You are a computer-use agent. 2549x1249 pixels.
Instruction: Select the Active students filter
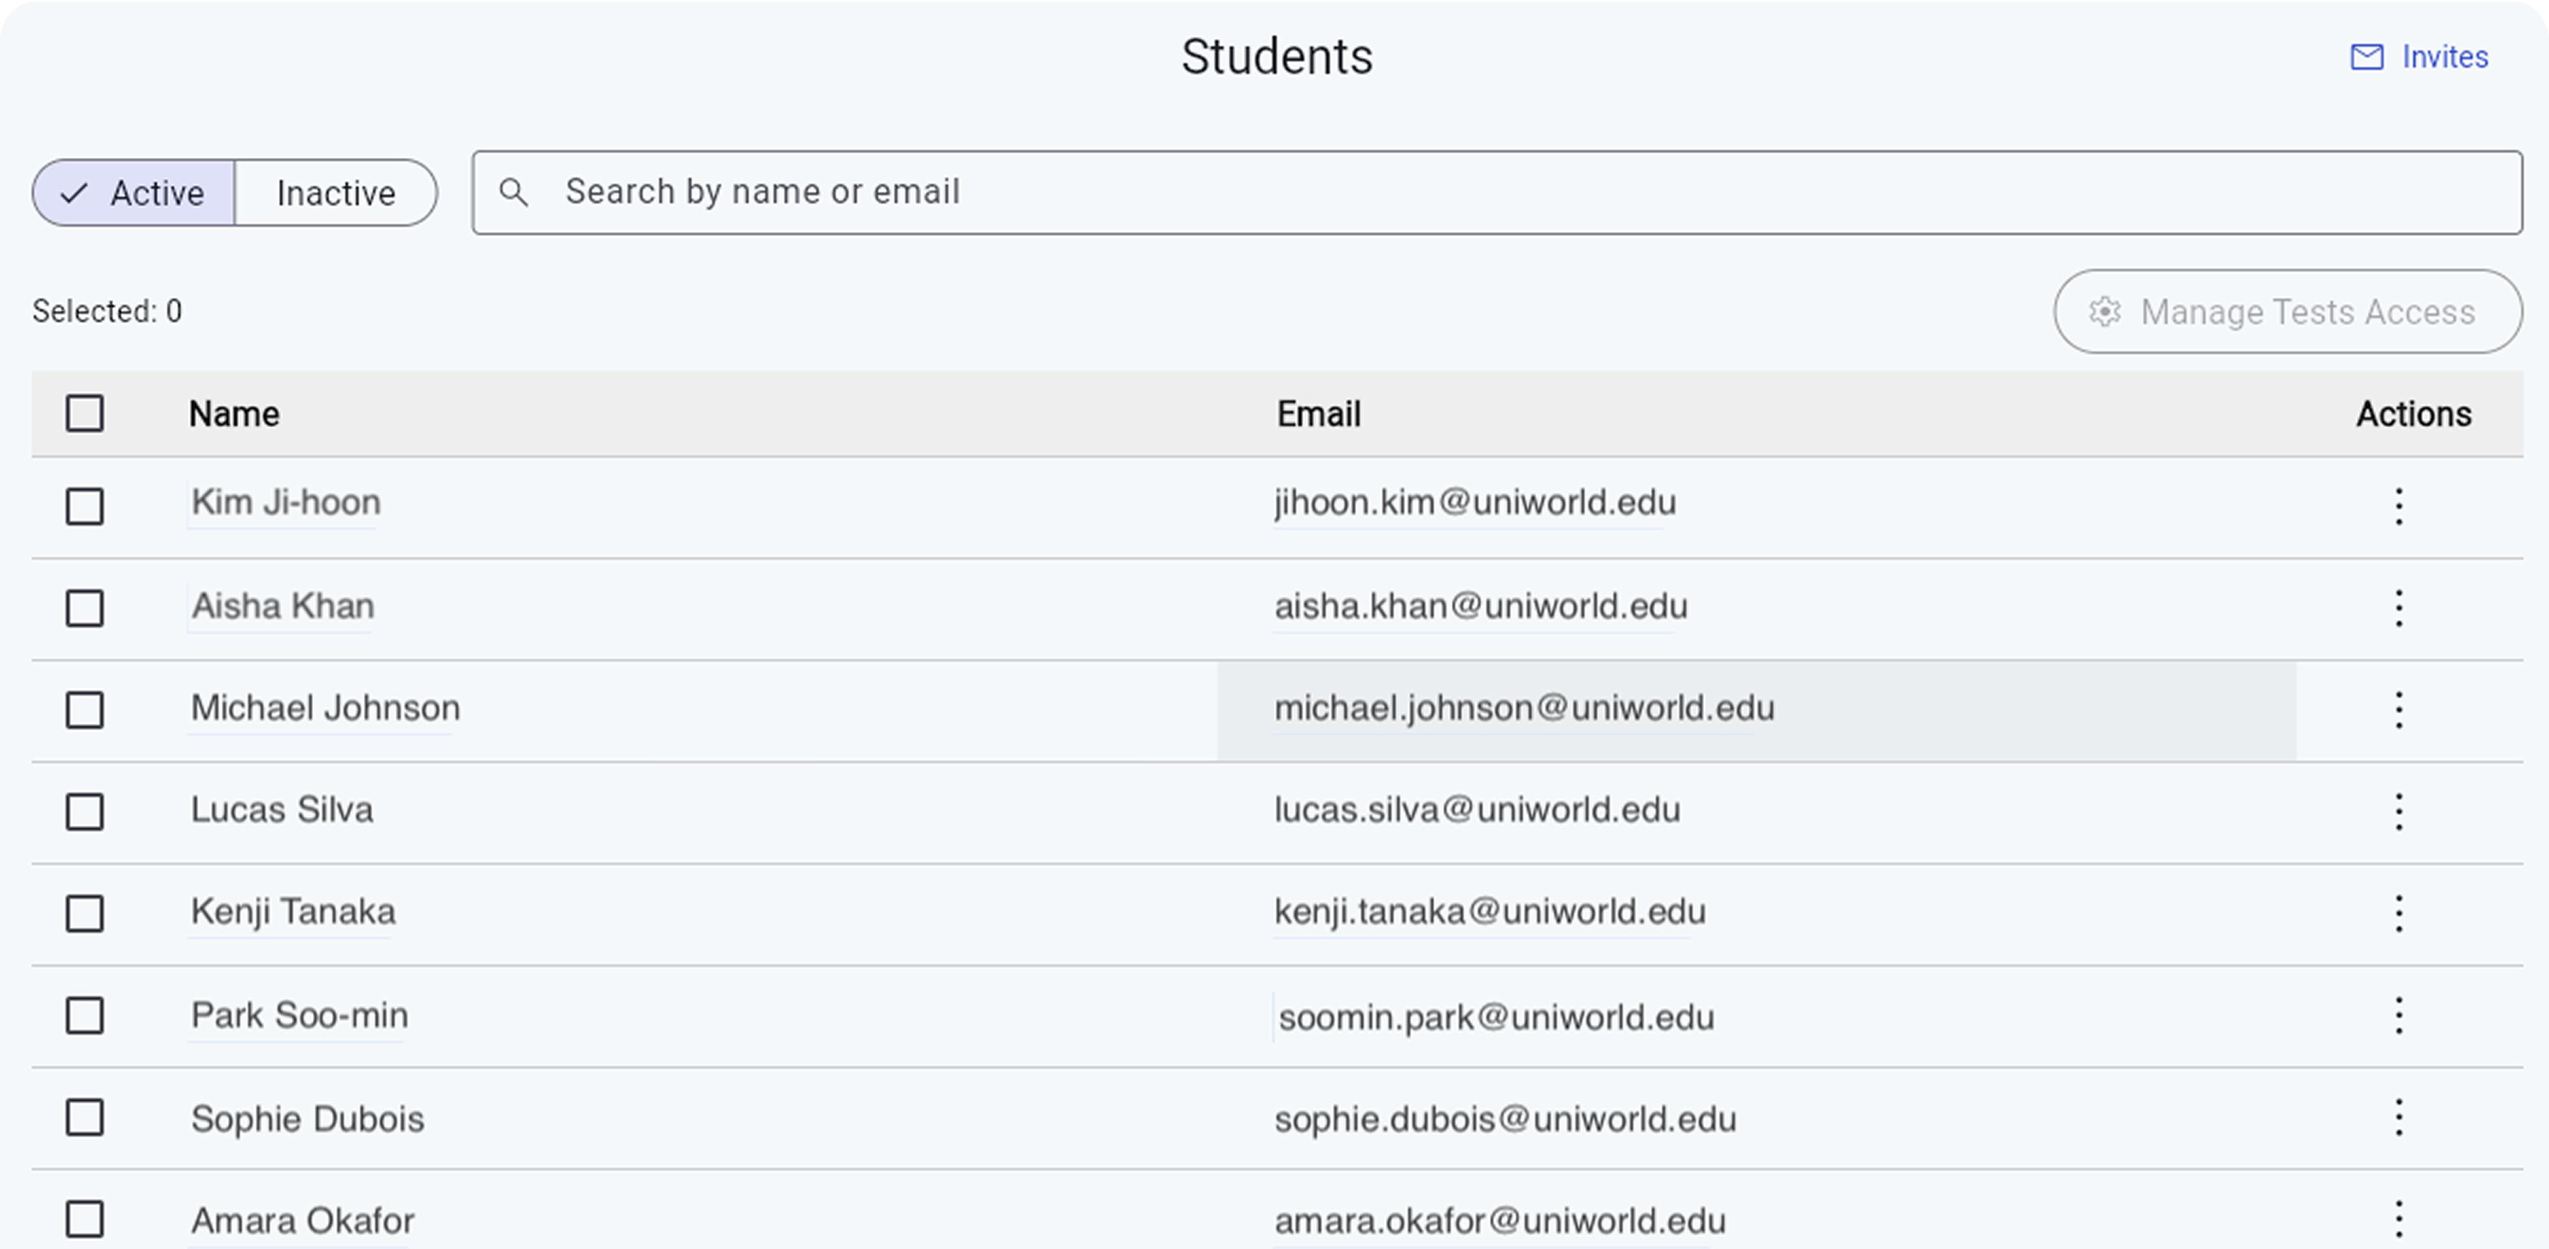pos(134,193)
